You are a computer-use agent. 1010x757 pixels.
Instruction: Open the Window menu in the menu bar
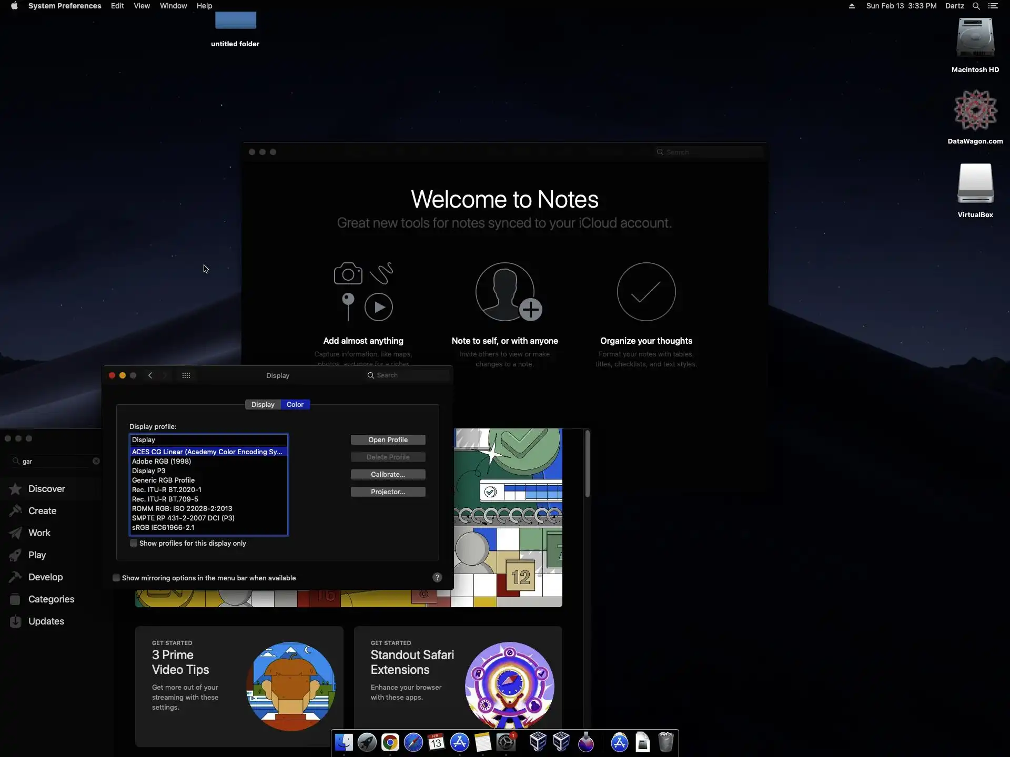click(173, 6)
